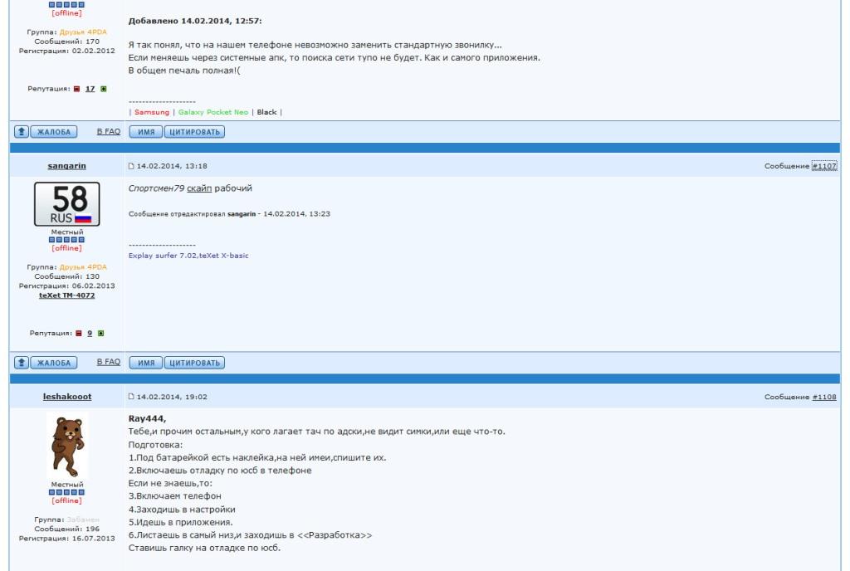Click the minus icon next to reputation 17
850x571 pixels.
(x=77, y=89)
